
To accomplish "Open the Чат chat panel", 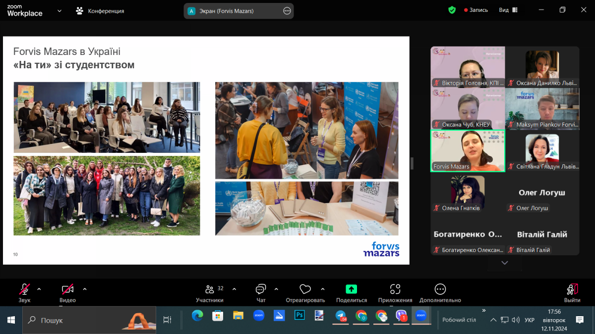I will point(261,290).
